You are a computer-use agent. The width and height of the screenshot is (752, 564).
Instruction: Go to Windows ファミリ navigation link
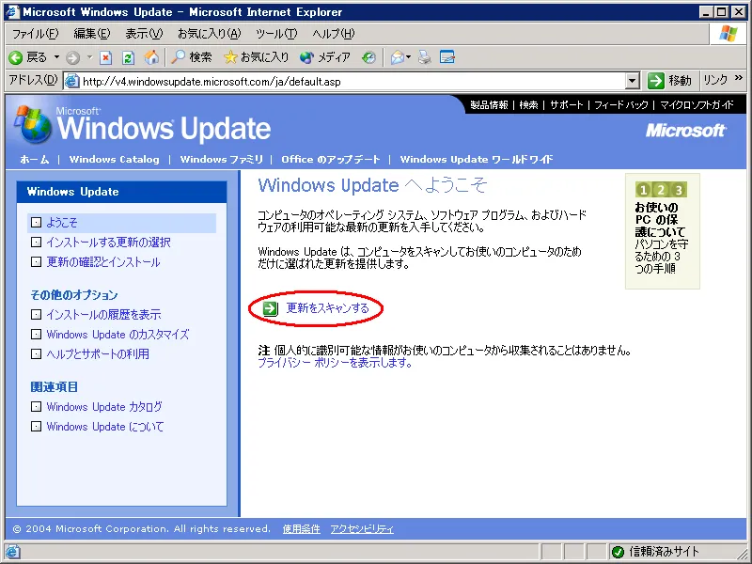(x=222, y=159)
